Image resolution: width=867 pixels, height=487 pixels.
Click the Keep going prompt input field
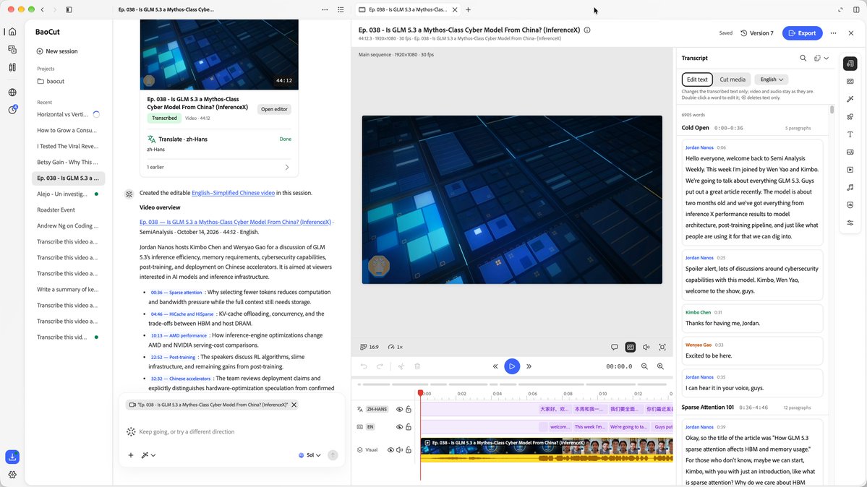(x=232, y=431)
